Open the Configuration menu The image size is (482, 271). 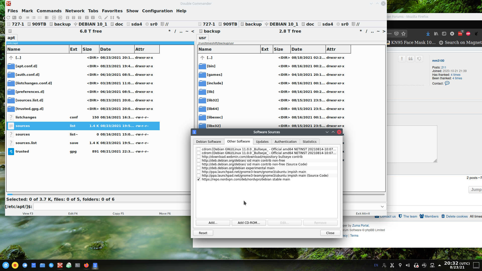pyautogui.click(x=157, y=11)
